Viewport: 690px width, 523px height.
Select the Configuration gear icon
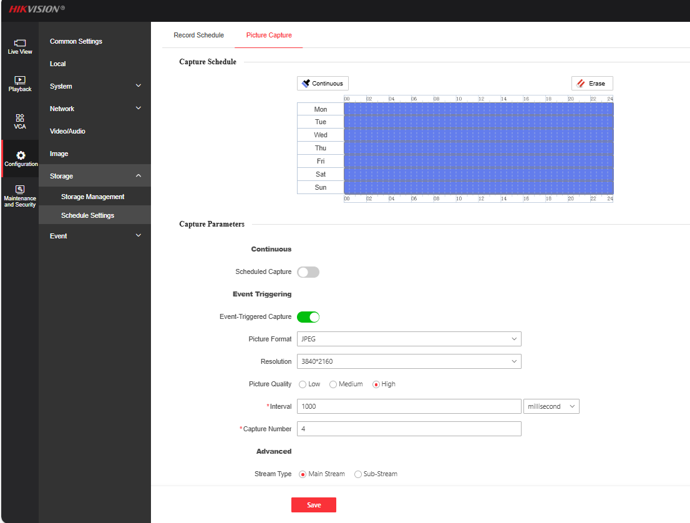click(21, 158)
